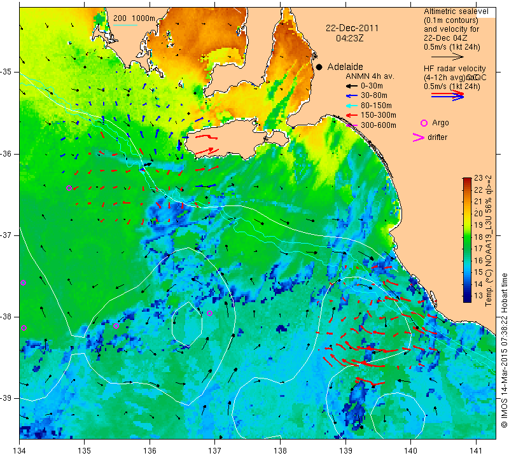Click the "150-300m" legend text

378,115
